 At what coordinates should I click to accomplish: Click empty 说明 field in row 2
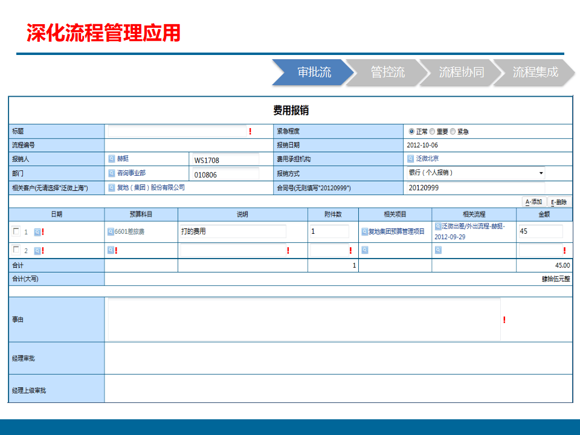pos(233,250)
